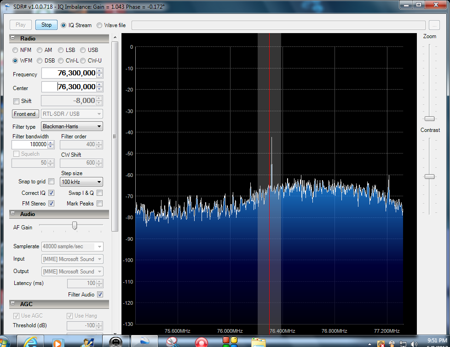Screen dimensions: 450x347
Task: Open Windows Media Player in taskbar
Action: click(x=58, y=342)
